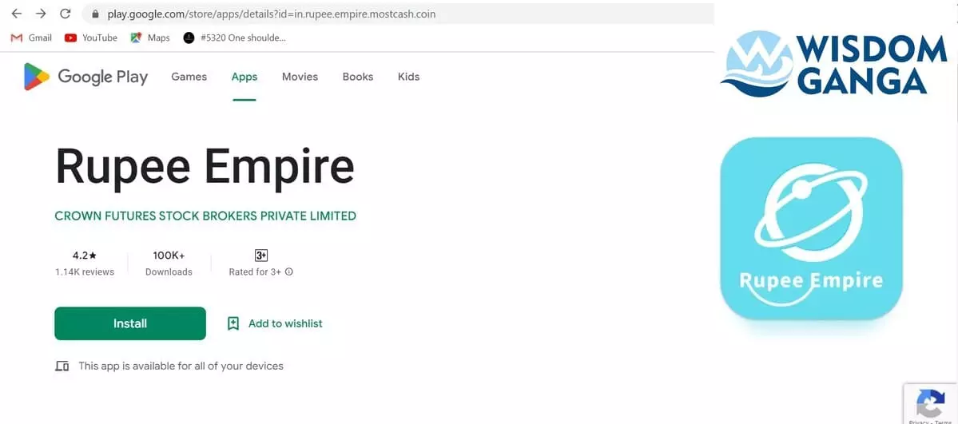Click the 4.2 star rating
Viewport: 958px width, 424px height.
click(85, 256)
